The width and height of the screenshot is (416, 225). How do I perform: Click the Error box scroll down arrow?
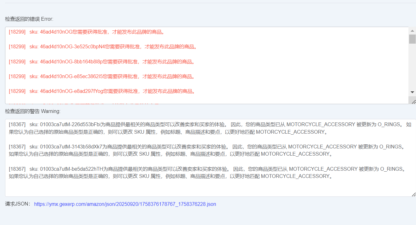coord(412,92)
